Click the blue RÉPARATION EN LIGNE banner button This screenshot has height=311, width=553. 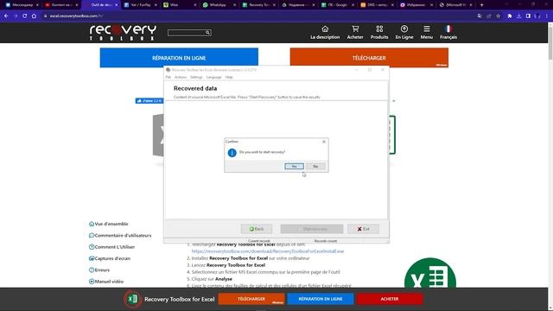point(179,58)
